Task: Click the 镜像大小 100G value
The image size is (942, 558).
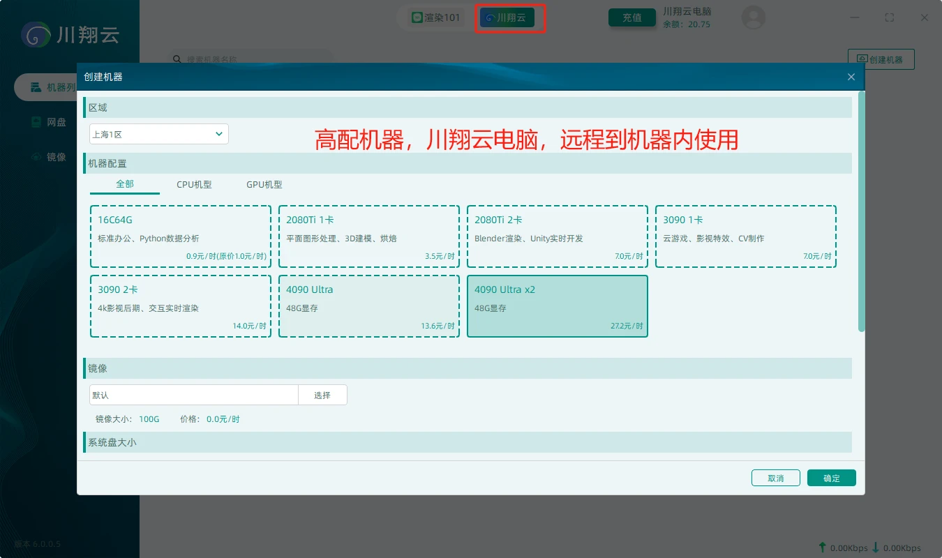Action: coord(149,419)
